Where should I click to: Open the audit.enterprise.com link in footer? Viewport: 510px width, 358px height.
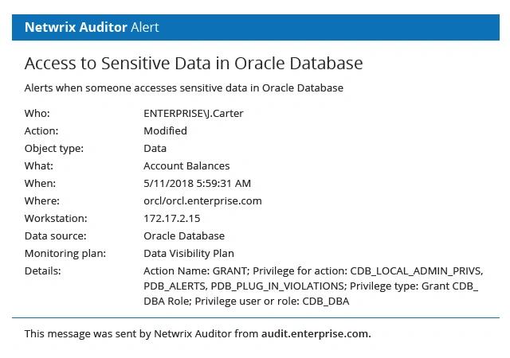(316, 333)
